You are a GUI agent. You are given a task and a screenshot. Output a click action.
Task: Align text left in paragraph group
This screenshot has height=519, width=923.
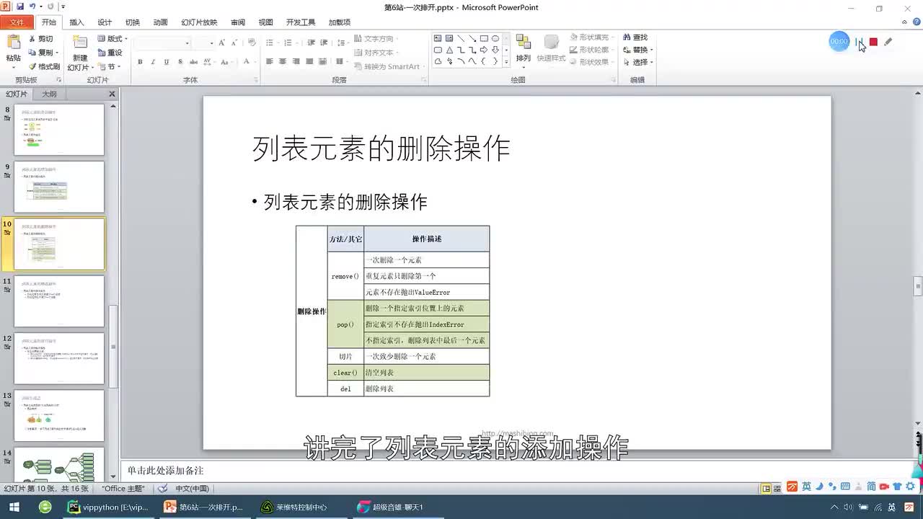[x=270, y=62]
